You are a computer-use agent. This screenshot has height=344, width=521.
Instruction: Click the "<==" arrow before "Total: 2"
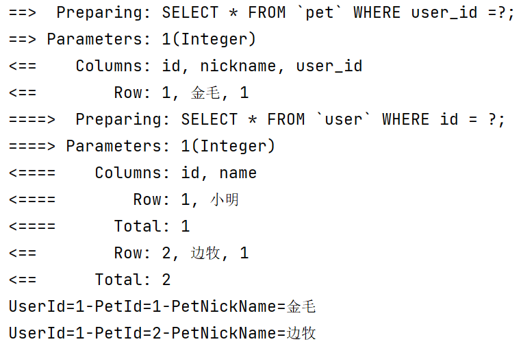coord(23,280)
